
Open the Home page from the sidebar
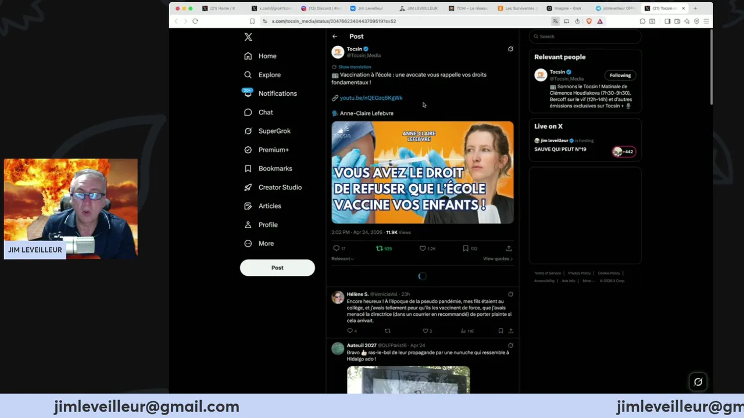pos(260,56)
